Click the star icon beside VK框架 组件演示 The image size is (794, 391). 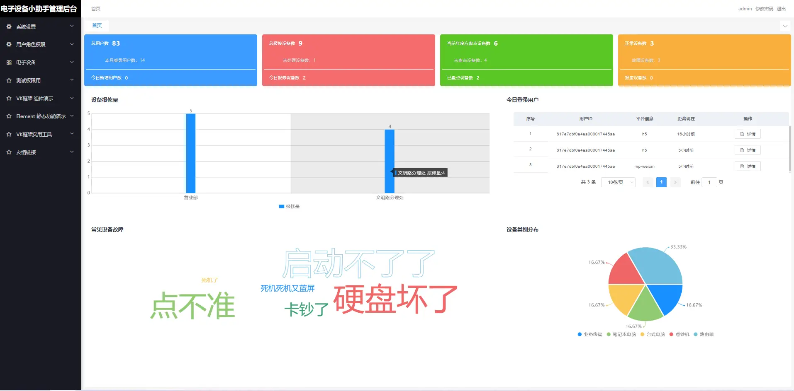click(9, 99)
